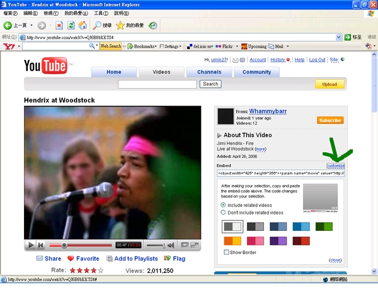
Task: Rate the video one star
Action: pyautogui.click(x=72, y=270)
